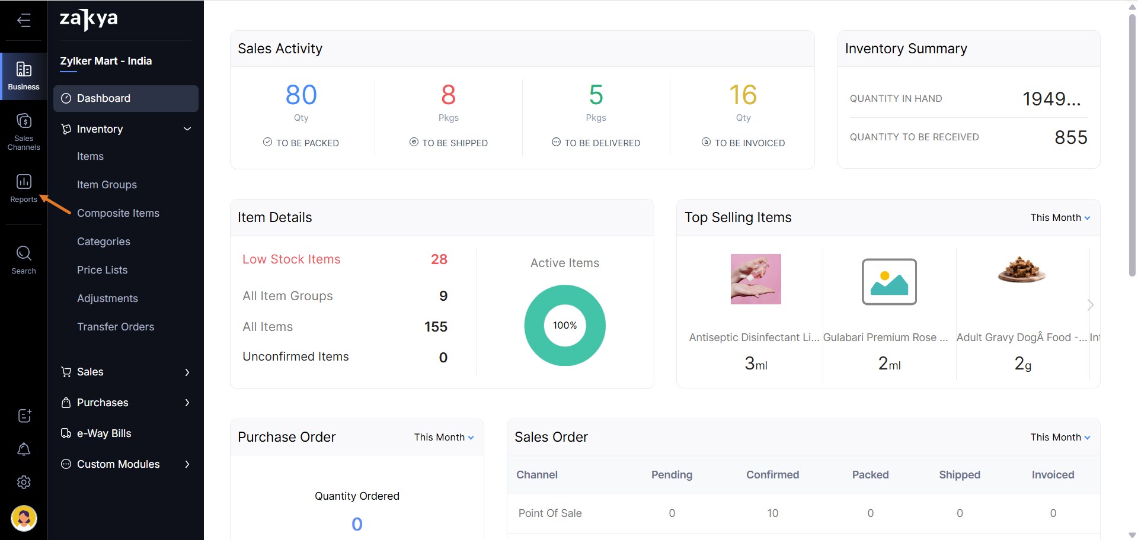Click the user profile avatar
The height and width of the screenshot is (540, 1138).
pos(24,519)
